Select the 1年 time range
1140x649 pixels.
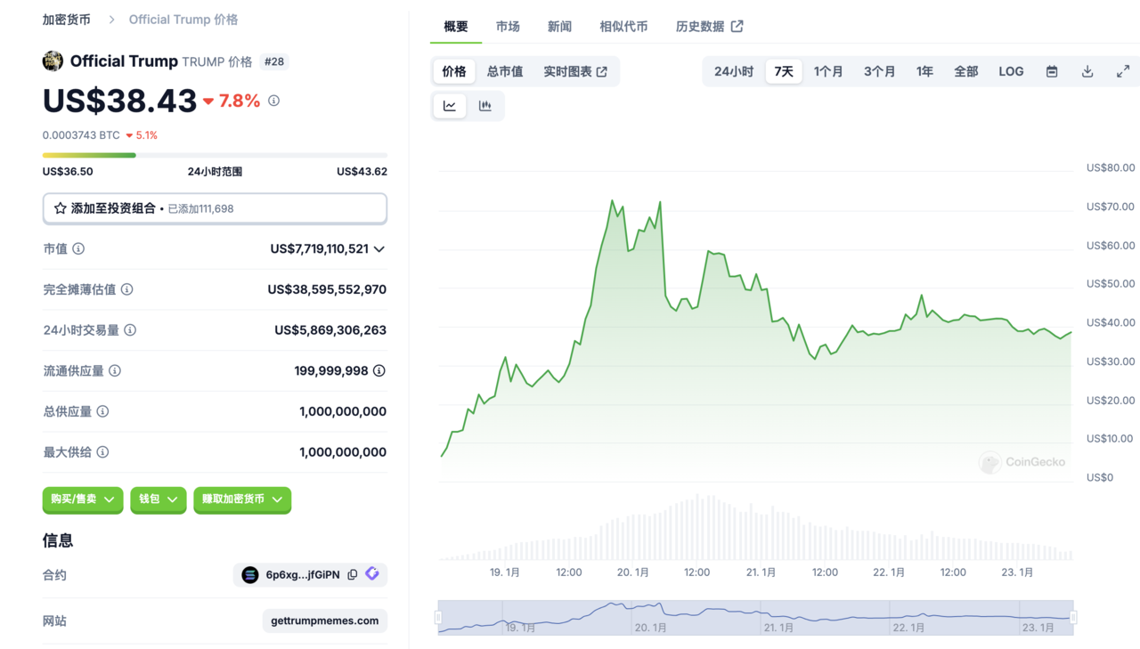pyautogui.click(x=925, y=71)
